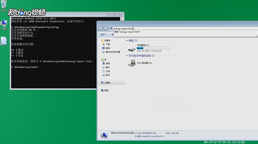This screenshot has width=258, height=144.
Task: Click the Explorer back navigation arrow
Action: 100,29
